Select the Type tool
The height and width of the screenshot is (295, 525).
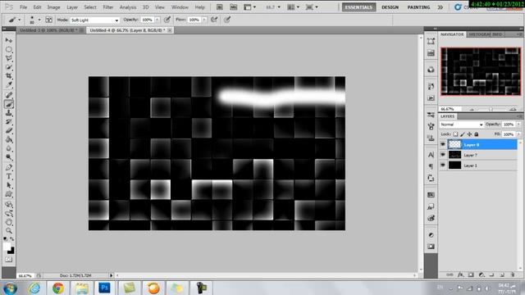(x=9, y=177)
